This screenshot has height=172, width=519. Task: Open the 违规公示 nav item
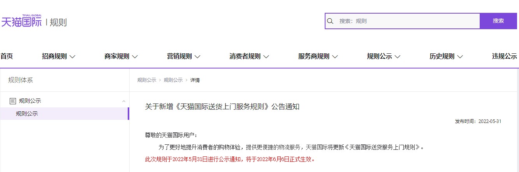point(505,56)
